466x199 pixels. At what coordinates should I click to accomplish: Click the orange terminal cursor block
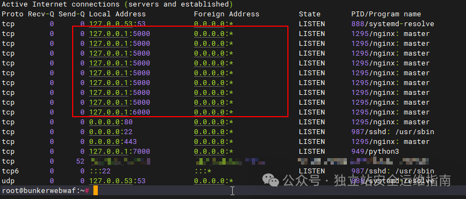[x=96, y=190]
